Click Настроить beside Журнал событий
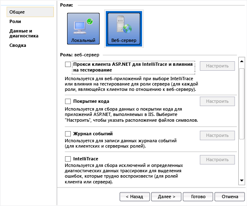The height and width of the screenshot is (206, 247). [217, 135]
